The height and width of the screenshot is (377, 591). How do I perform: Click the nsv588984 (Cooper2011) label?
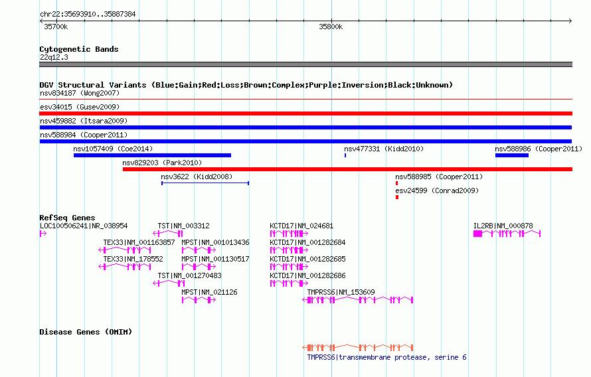(84, 135)
